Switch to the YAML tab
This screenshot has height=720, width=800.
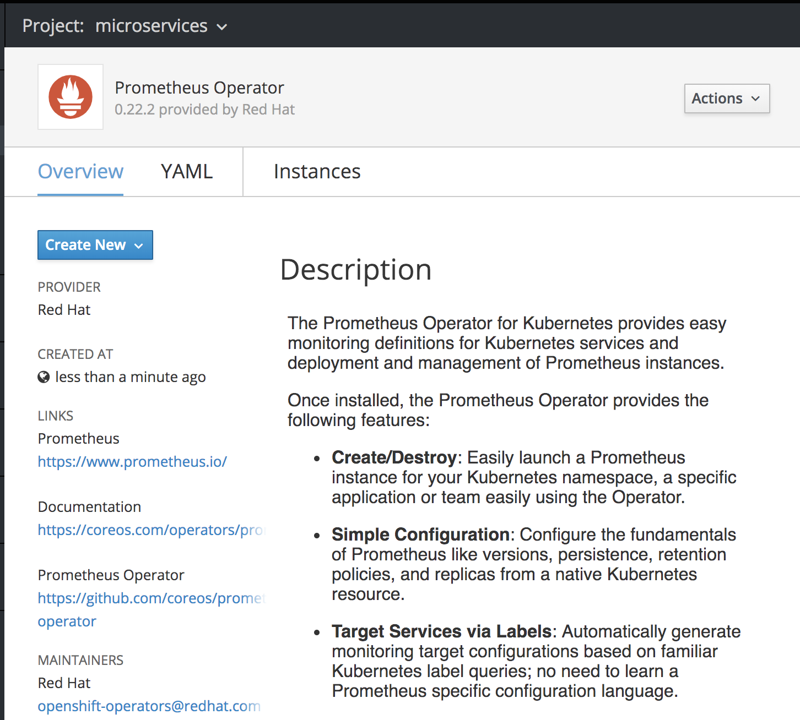[x=186, y=172]
